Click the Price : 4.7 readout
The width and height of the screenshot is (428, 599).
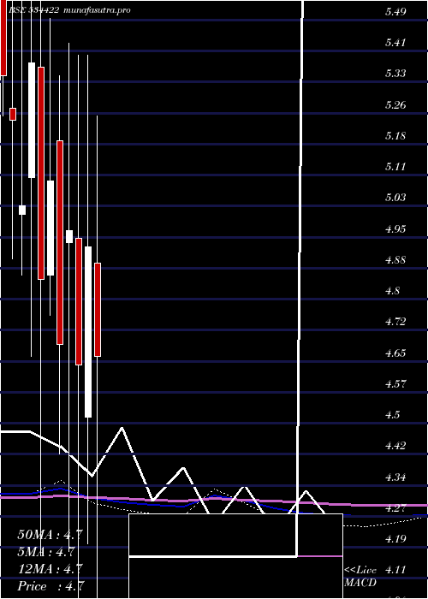[x=51, y=586]
